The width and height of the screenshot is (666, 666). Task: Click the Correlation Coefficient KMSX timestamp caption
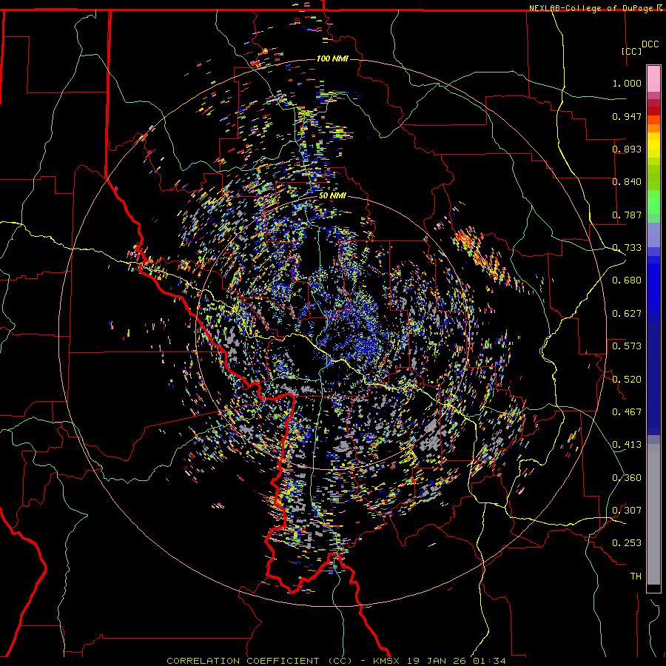click(336, 661)
